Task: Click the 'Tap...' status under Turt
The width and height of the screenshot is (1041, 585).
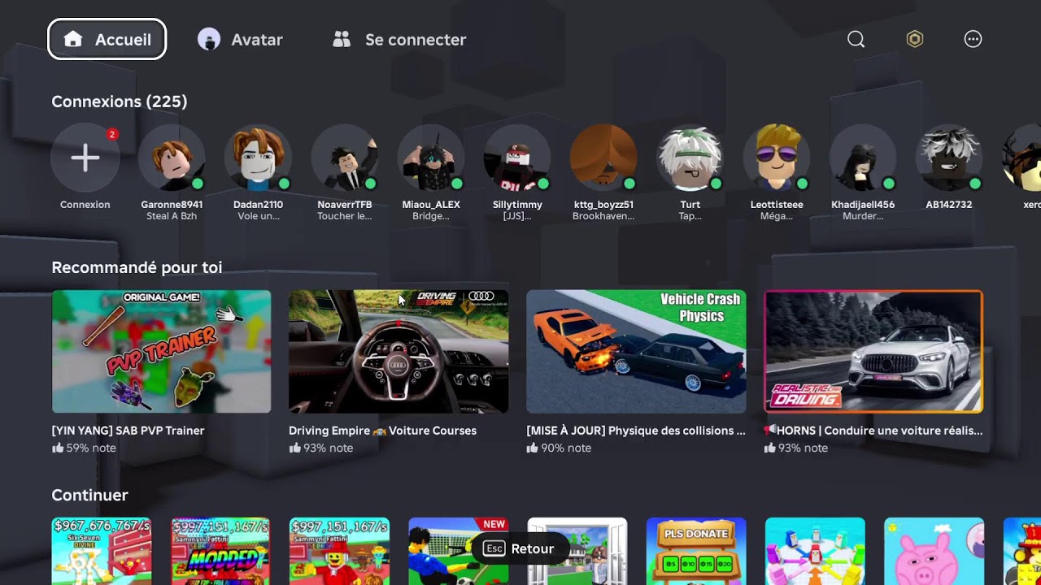Action: (690, 216)
